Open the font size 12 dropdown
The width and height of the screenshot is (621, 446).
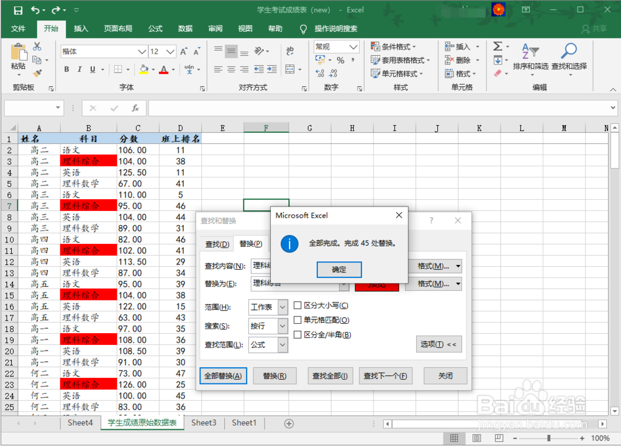[x=170, y=51]
